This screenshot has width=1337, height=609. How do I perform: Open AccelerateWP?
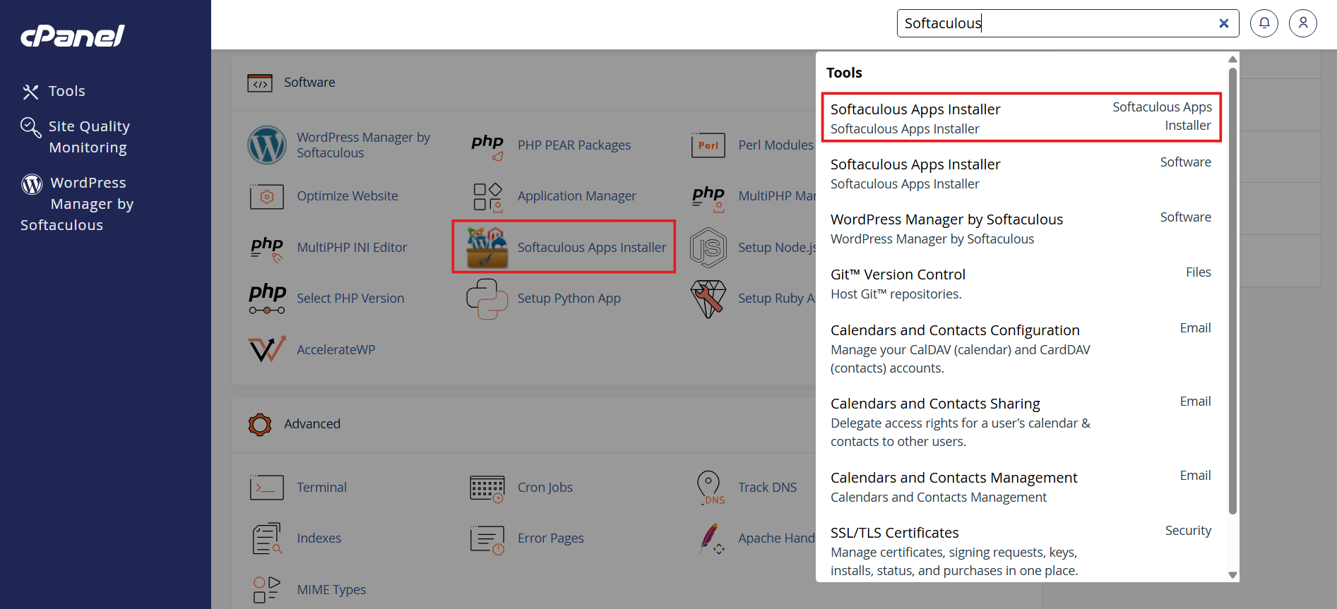tap(336, 349)
